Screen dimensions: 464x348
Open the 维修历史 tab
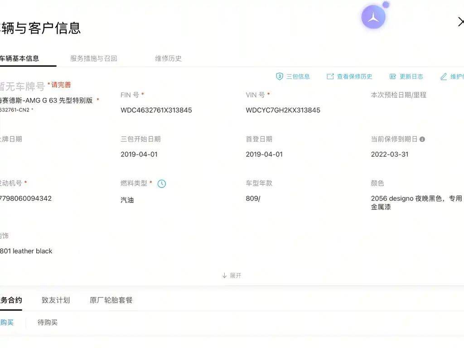point(169,58)
